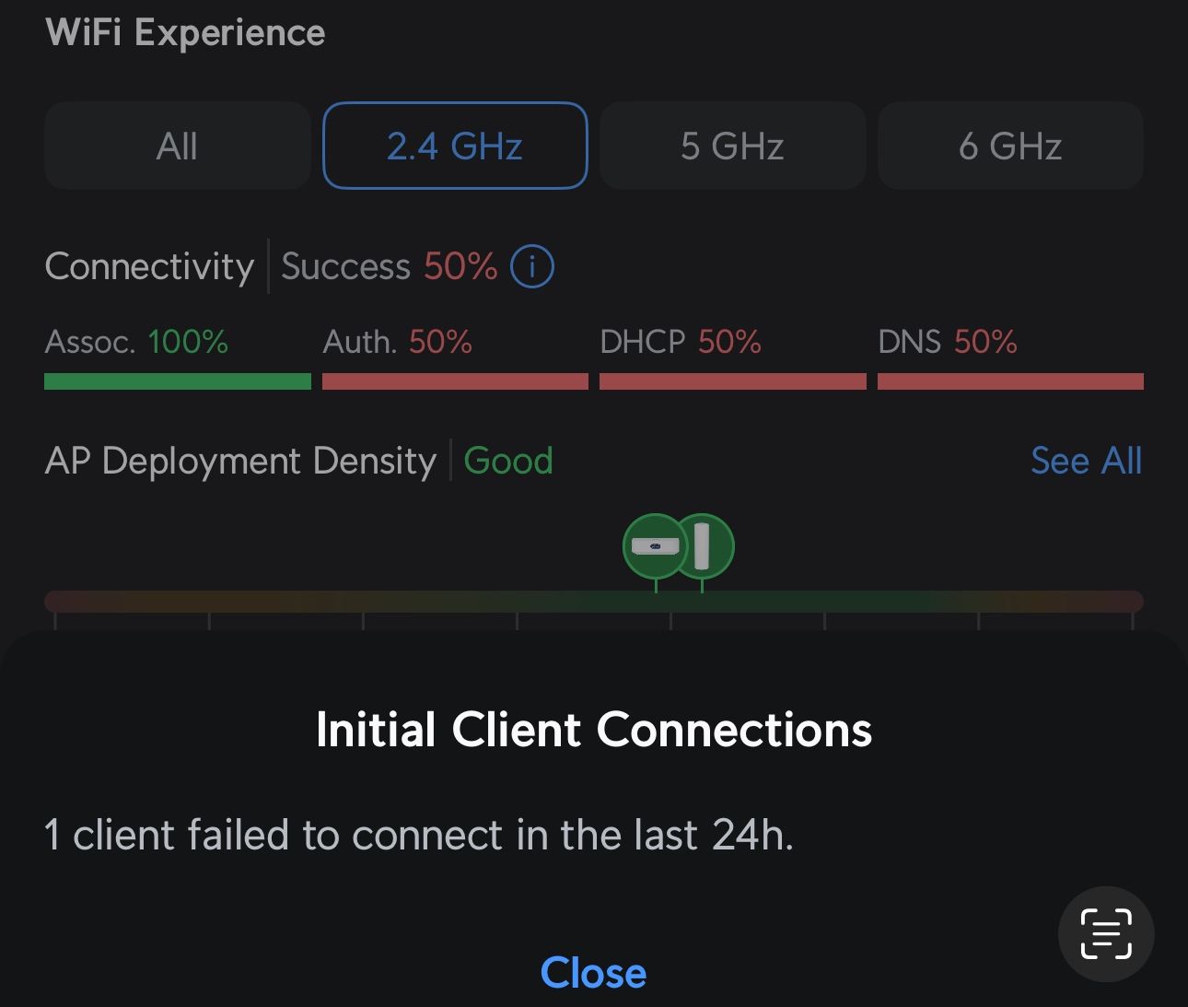Click the red DNS progress bar
1188x1007 pixels.
pos(1010,381)
